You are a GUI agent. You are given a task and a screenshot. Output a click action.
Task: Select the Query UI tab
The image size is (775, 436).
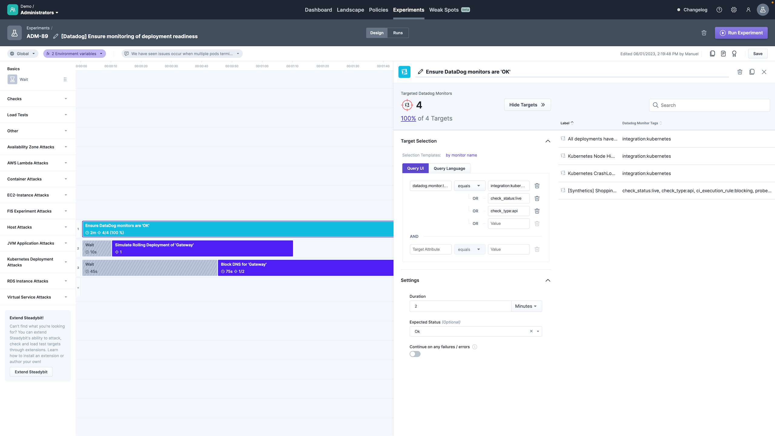pyautogui.click(x=415, y=168)
